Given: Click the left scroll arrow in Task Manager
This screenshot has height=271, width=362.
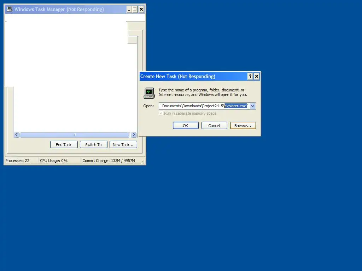Looking at the screenshot, I should (16, 134).
